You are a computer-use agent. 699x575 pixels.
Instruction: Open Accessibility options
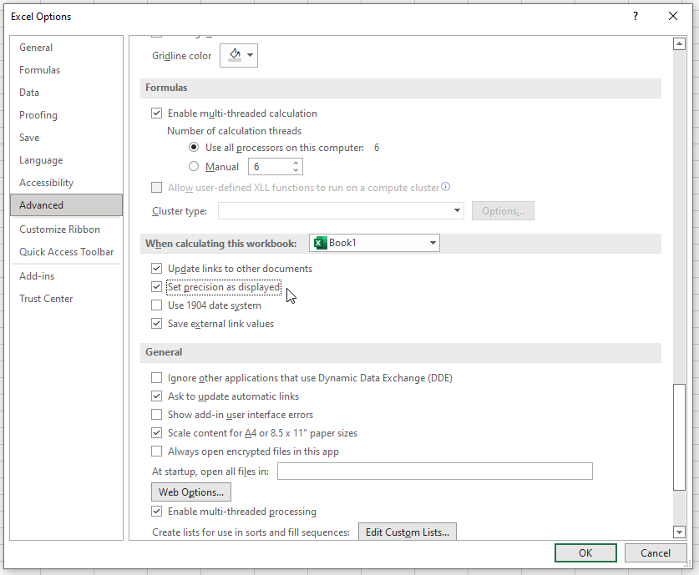pyautogui.click(x=67, y=183)
